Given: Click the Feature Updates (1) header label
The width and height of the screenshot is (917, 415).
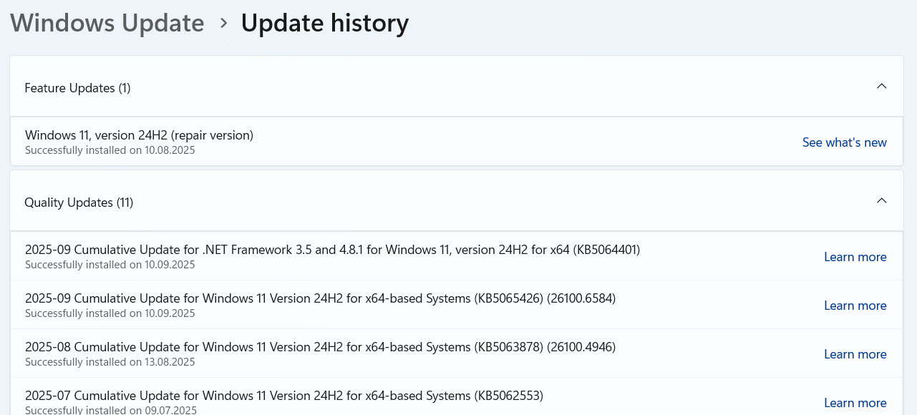Looking at the screenshot, I should (x=77, y=88).
